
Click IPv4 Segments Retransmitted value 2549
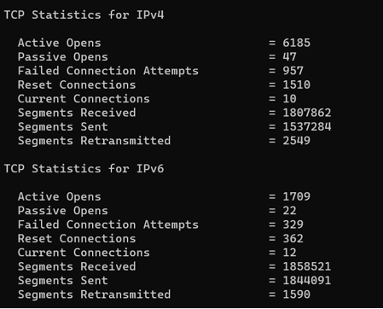coord(296,141)
